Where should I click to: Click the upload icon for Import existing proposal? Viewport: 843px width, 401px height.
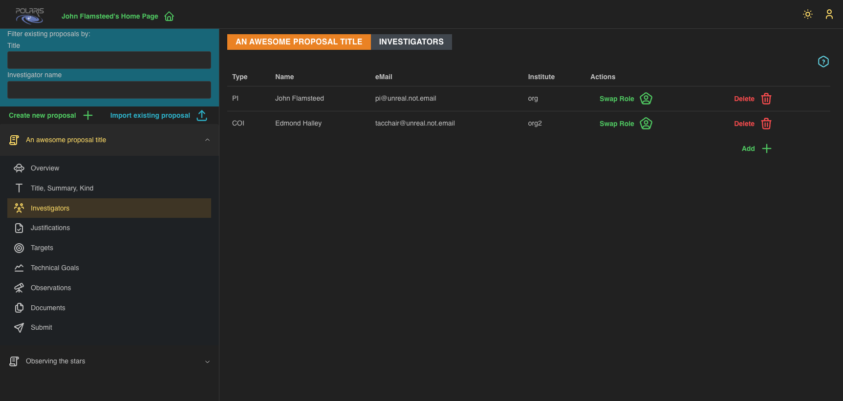(202, 115)
